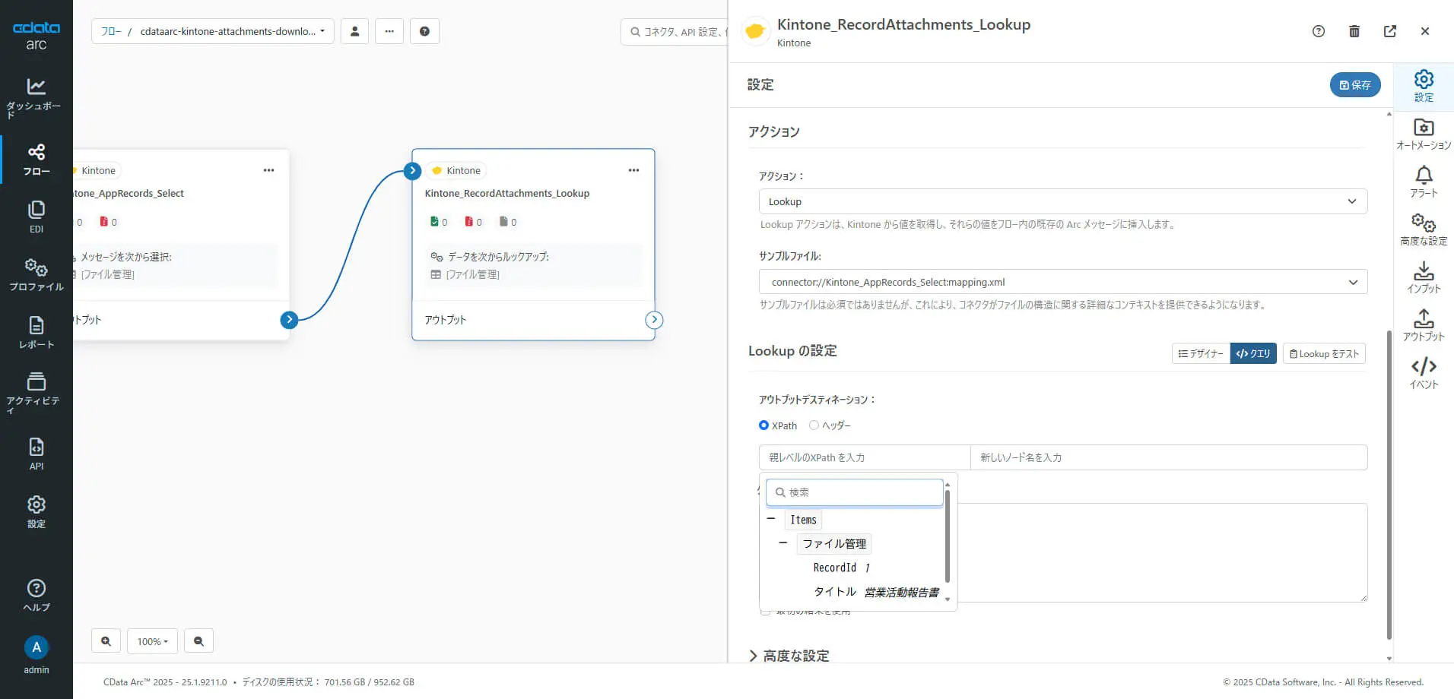This screenshot has height=699, width=1454.
Task: Open the インプット tab
Action: point(1424,278)
